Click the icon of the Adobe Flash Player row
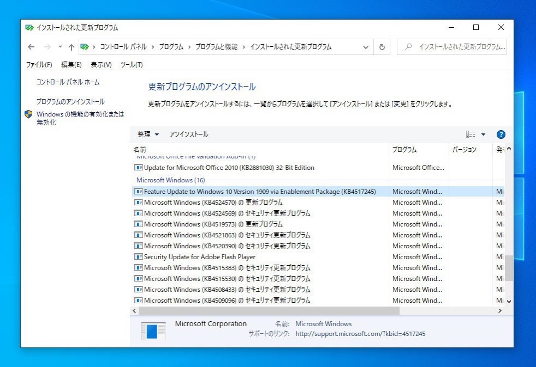The image size is (536, 367). (x=139, y=257)
